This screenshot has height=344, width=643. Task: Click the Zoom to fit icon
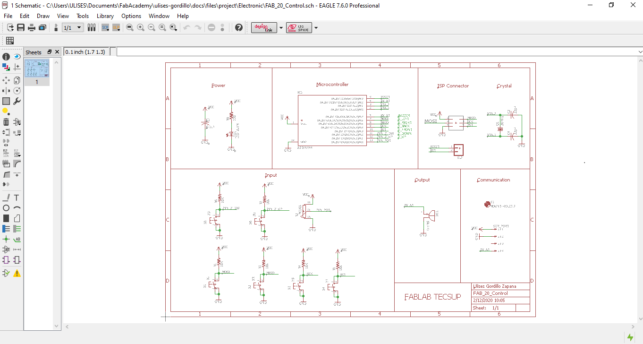coord(130,28)
